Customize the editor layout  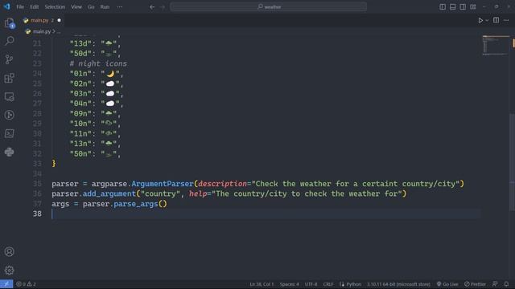point(473,7)
